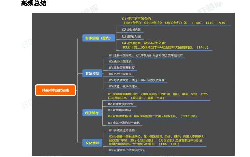Click the 02 剥夺关税自主权 item
Screen dimensions: 250x157
[x=121, y=104]
